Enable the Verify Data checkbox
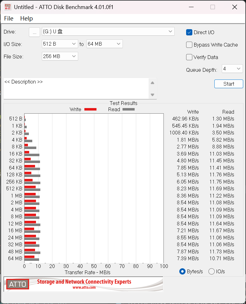The height and width of the screenshot is (304, 246). click(x=189, y=57)
